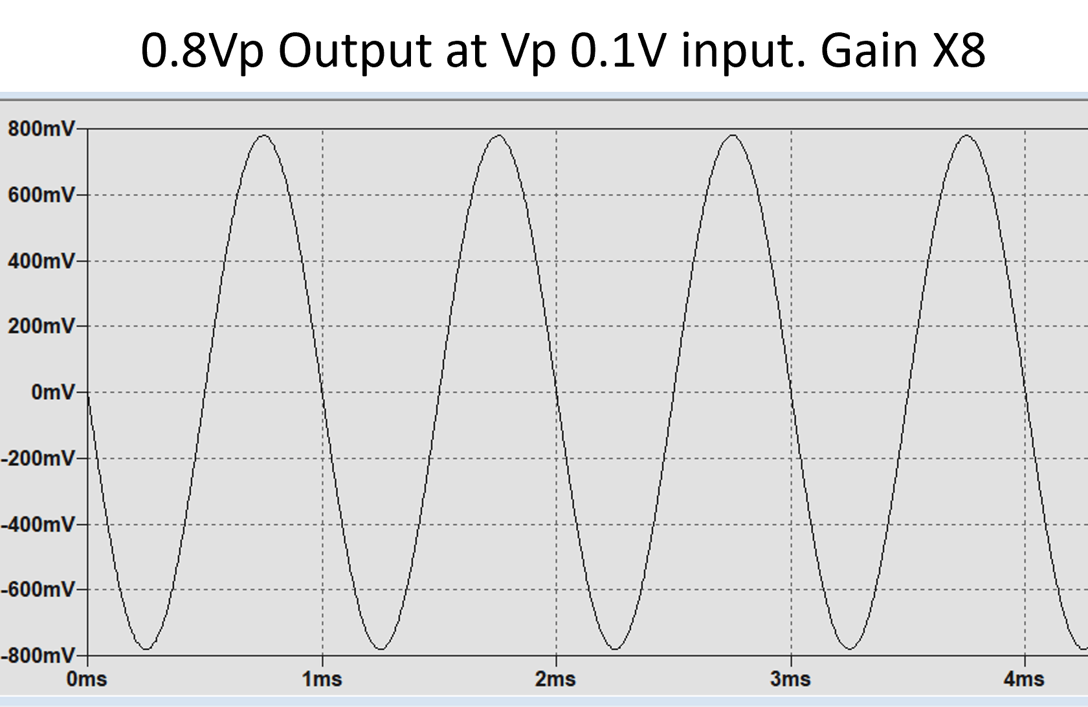Click the -800mV y-axis label

pos(39,655)
